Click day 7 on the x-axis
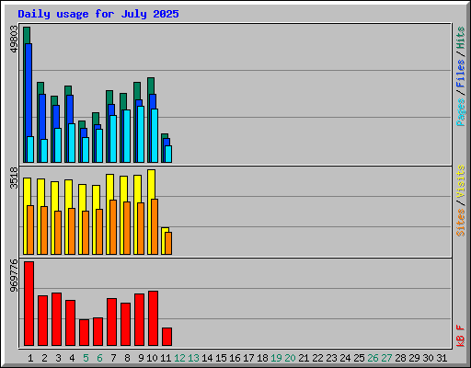This screenshot has width=471, height=368. point(113,358)
